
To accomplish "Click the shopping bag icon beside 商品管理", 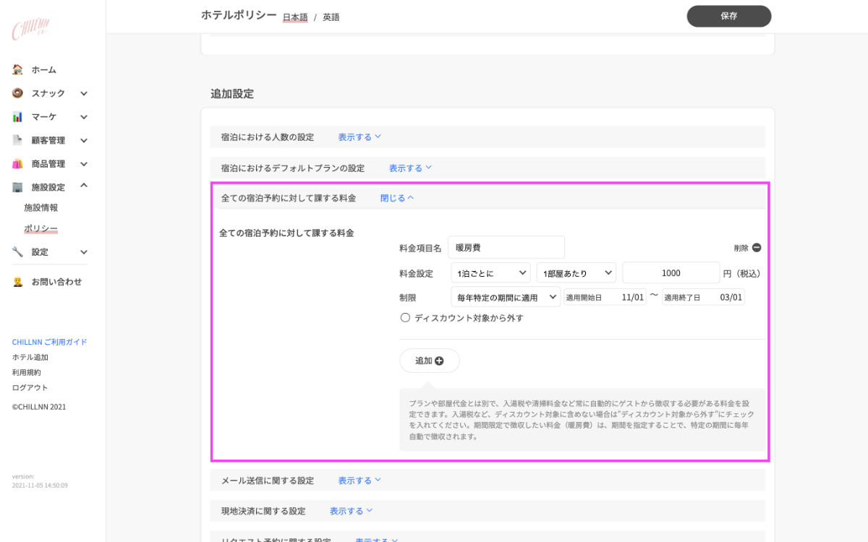I will click(x=17, y=164).
